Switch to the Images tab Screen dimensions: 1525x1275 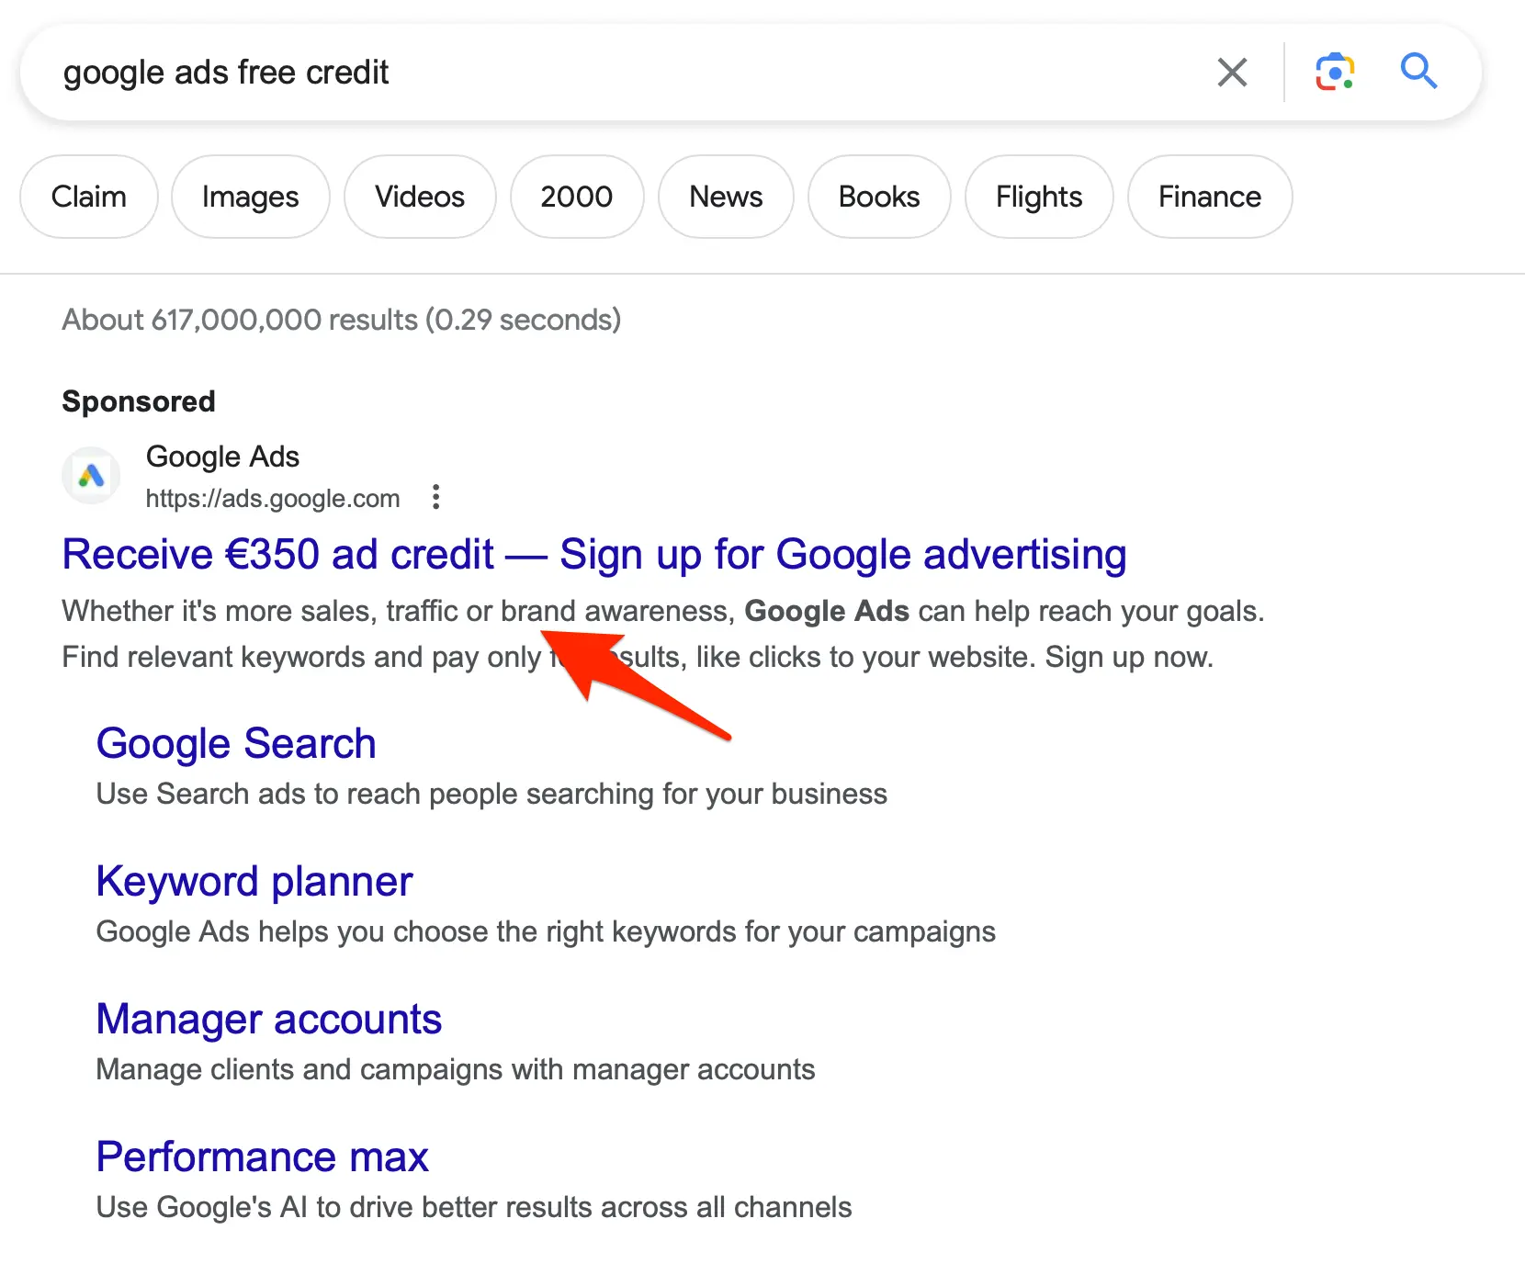coord(250,197)
